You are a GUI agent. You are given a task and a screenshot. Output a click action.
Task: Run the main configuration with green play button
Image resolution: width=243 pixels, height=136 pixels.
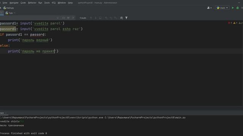pos(233,8)
